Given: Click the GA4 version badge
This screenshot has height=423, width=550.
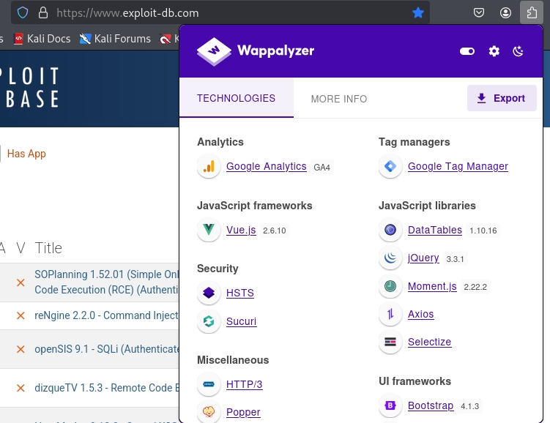Looking at the screenshot, I should [322, 168].
